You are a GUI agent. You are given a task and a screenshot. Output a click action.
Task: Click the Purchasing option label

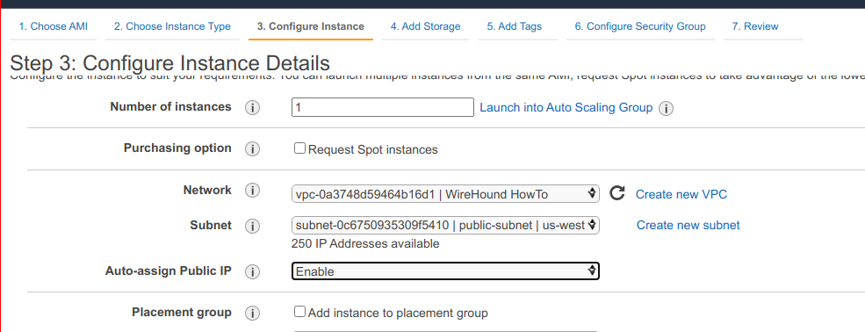point(177,148)
